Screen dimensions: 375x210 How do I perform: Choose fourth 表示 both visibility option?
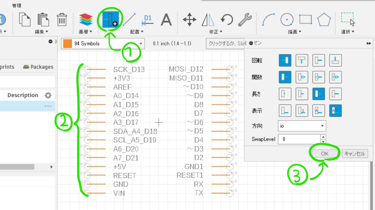pyautogui.click(x=335, y=111)
